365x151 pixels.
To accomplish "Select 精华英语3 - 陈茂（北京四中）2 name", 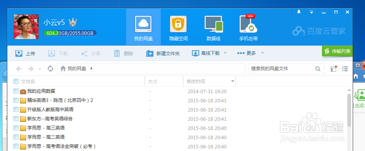I will (60, 100).
